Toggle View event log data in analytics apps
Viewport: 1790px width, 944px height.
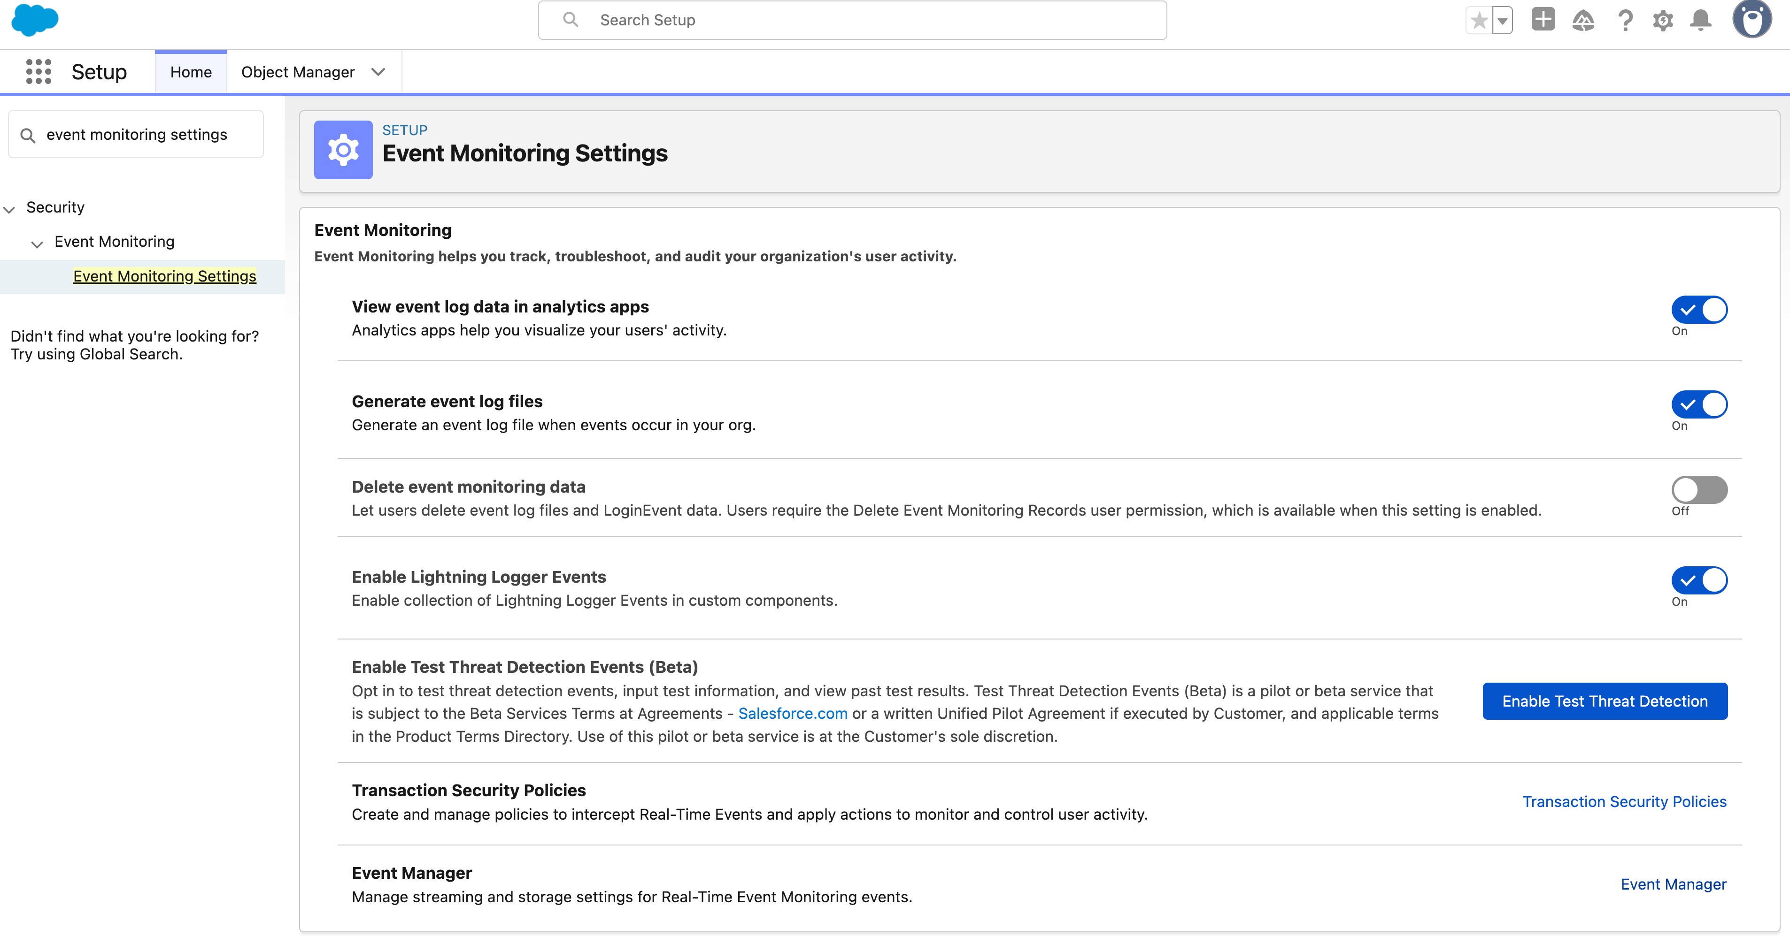point(1699,310)
